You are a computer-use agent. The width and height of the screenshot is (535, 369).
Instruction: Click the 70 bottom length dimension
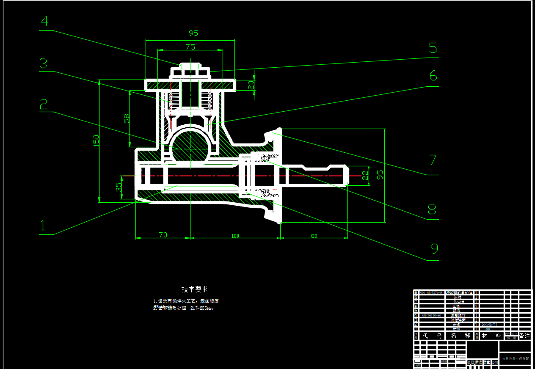click(x=163, y=235)
